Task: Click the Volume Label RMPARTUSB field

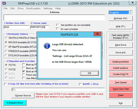Action: pos(40,27)
